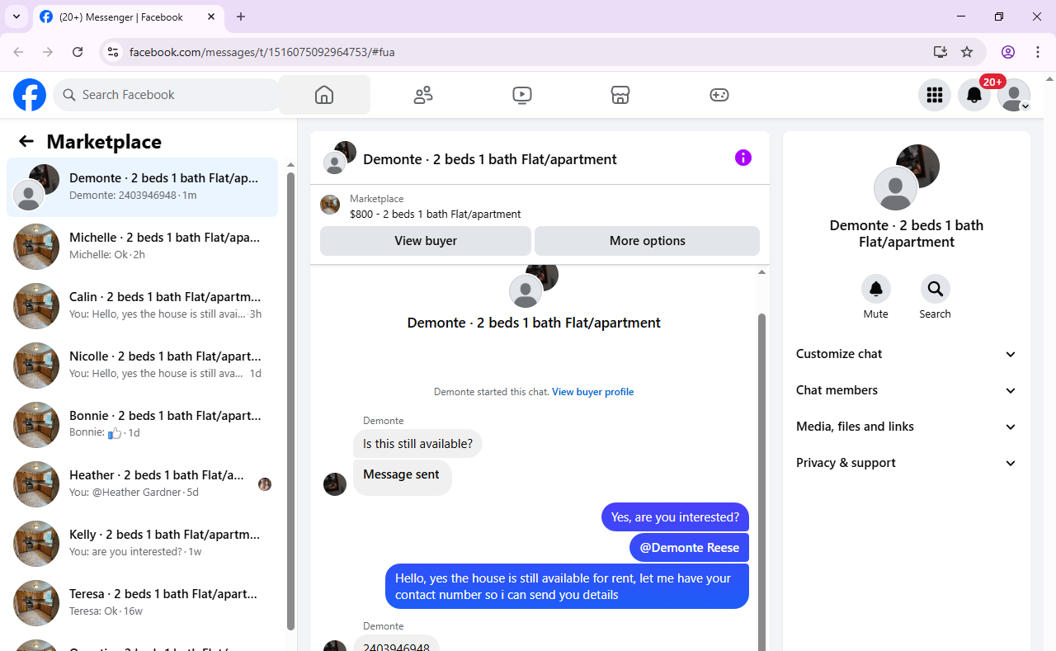The image size is (1056, 651).
Task: Click the View buyer button
Action: click(426, 241)
